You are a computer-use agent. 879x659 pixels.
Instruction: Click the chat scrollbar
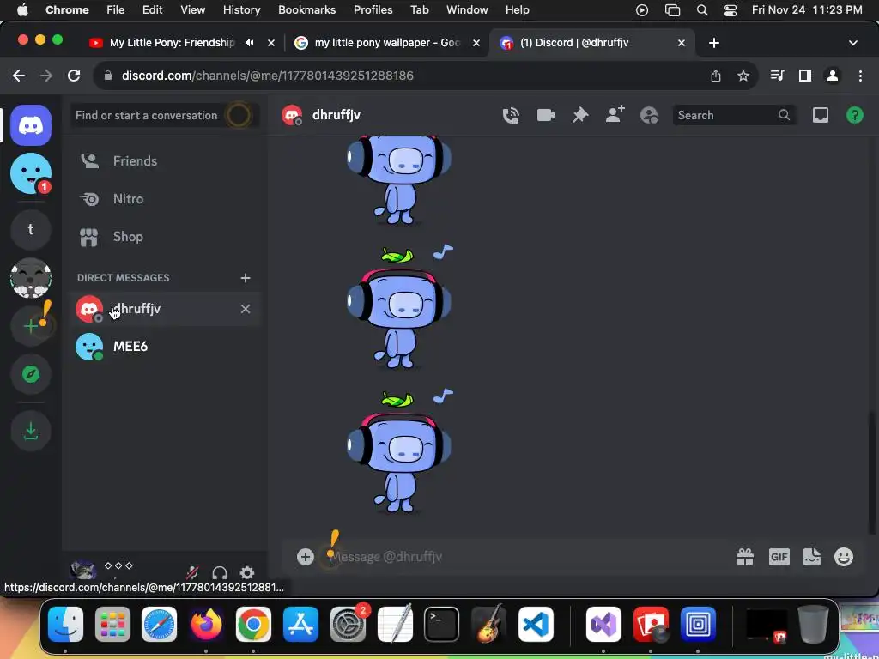click(871, 474)
